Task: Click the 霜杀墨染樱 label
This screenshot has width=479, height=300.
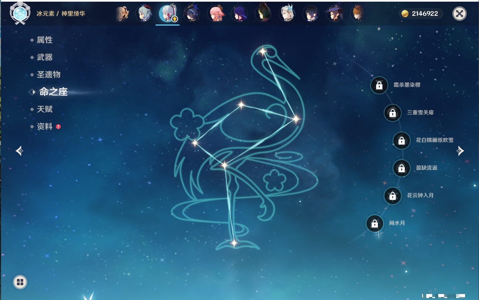Action: pyautogui.click(x=407, y=85)
